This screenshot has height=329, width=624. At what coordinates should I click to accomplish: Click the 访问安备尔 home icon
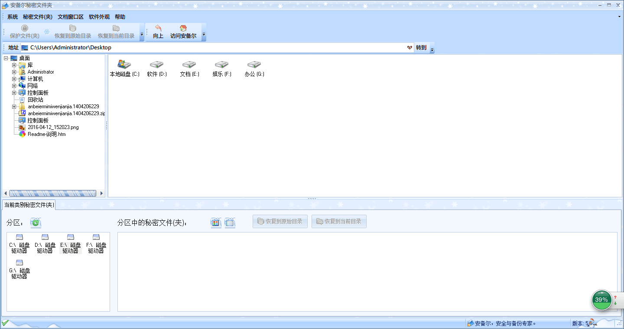click(x=183, y=29)
